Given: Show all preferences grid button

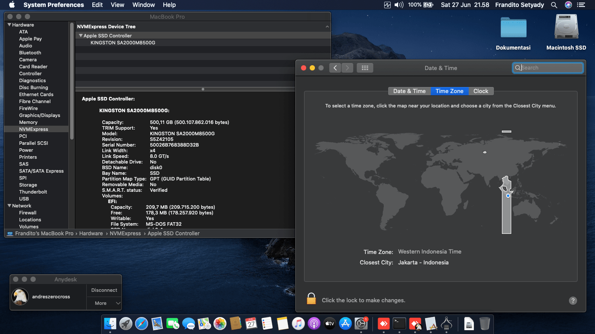Looking at the screenshot, I should coord(365,68).
